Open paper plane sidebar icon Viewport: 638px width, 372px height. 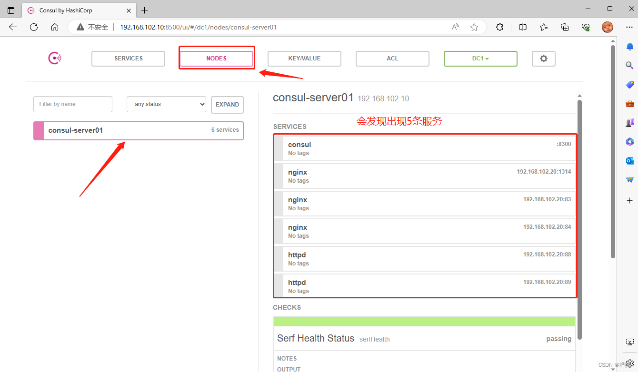(x=629, y=180)
